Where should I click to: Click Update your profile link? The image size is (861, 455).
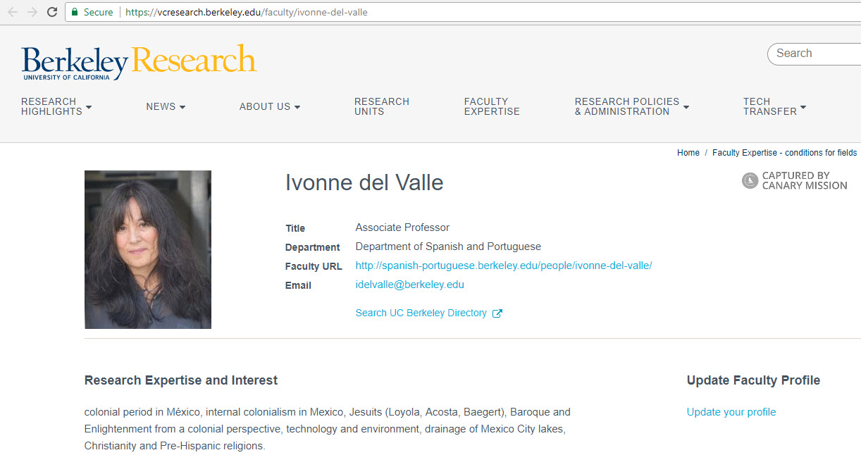(x=731, y=412)
